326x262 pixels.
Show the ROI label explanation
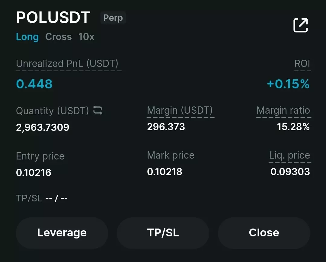[x=302, y=64]
